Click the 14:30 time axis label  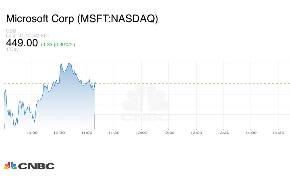[x=278, y=133]
